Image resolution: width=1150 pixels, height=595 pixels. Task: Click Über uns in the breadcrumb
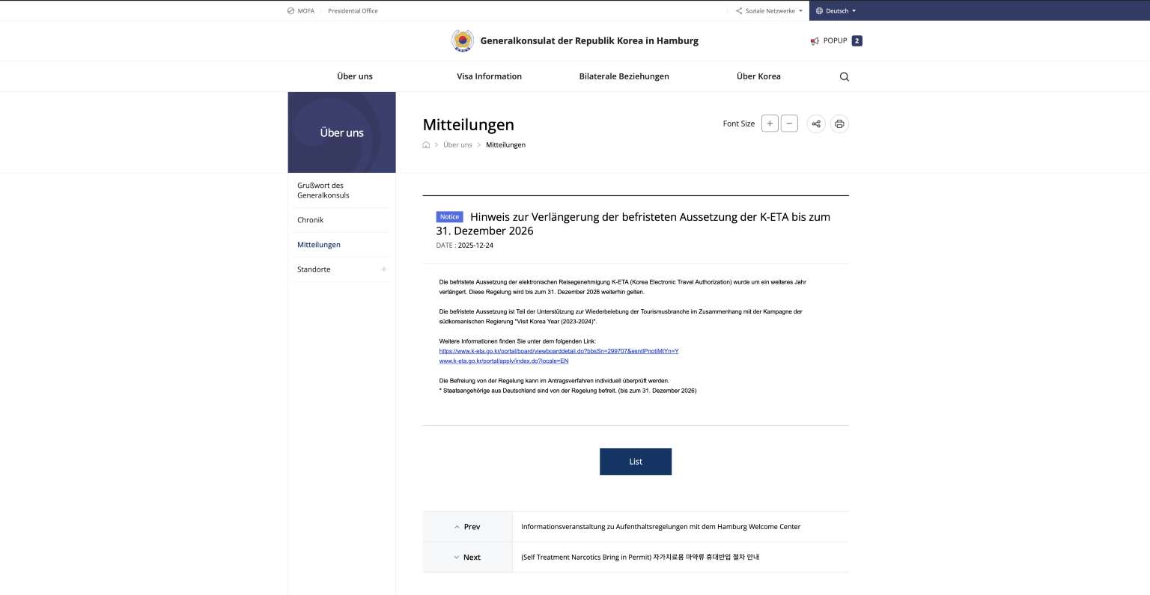(x=457, y=145)
